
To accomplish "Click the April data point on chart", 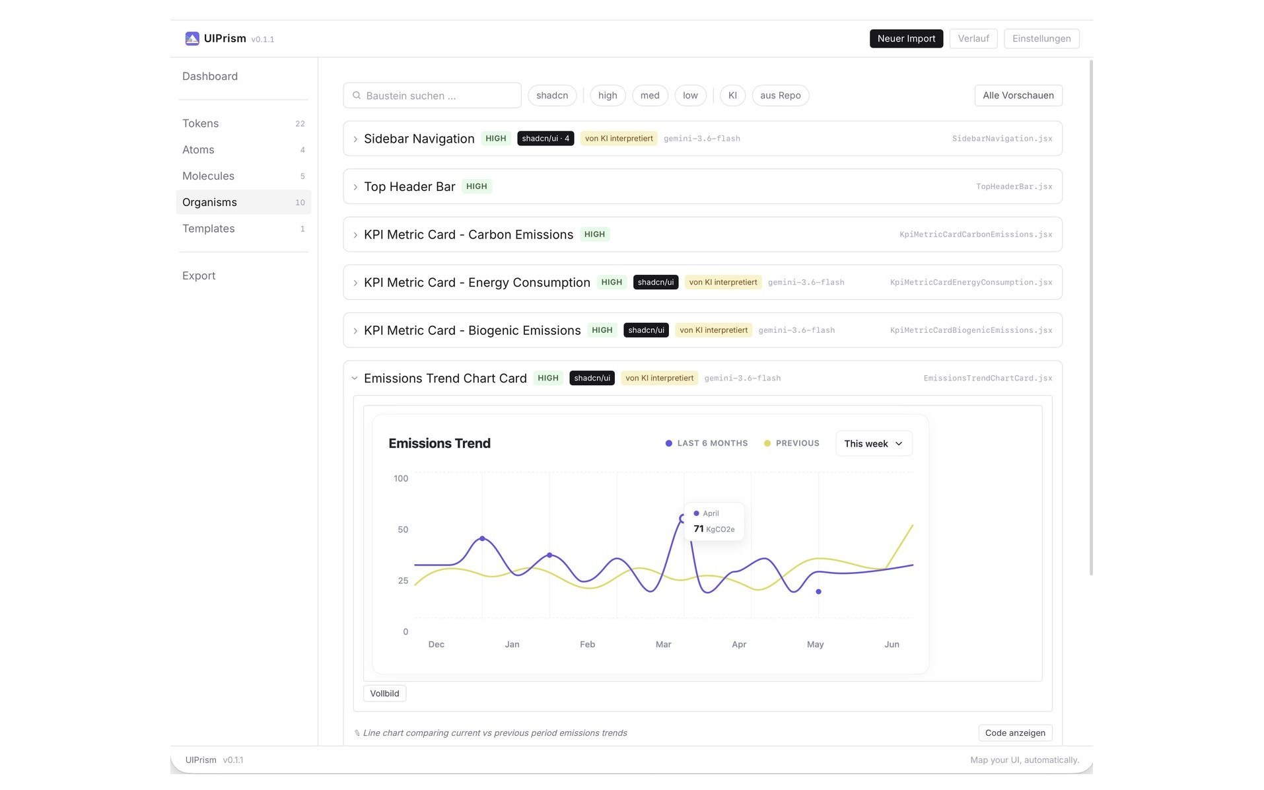I will pos(683,519).
